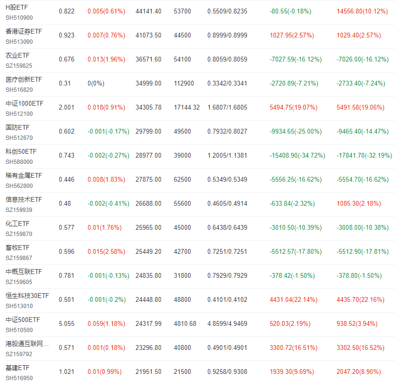Open 基建ETF fund name
The width and height of the screenshot is (395, 384).
[x=17, y=368]
